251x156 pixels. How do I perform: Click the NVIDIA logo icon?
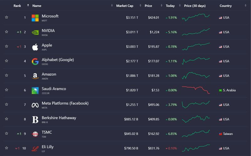(35, 32)
